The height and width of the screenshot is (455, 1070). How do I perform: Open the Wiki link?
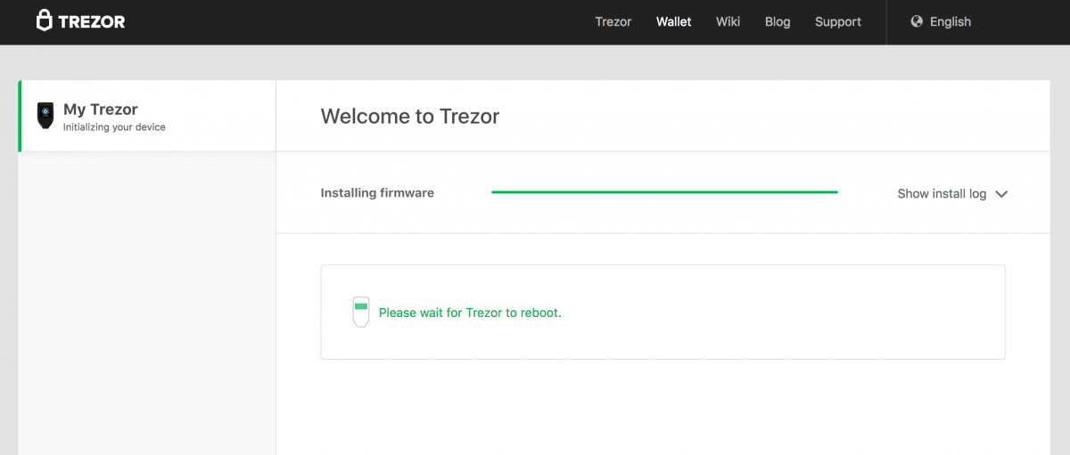728,21
